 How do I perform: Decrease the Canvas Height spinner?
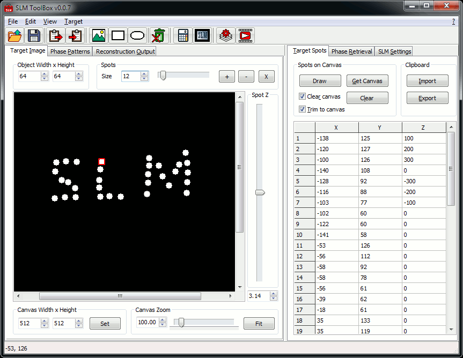(78, 325)
